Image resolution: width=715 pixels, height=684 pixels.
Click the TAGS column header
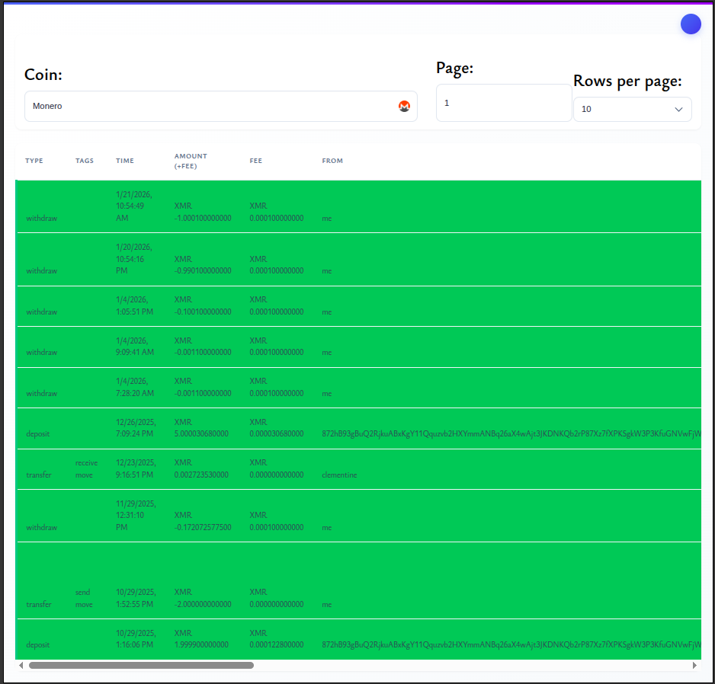coord(85,161)
